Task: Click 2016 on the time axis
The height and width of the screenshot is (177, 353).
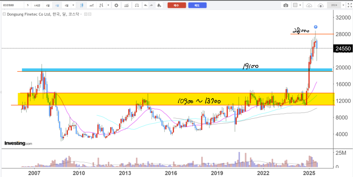Action: 171,173
